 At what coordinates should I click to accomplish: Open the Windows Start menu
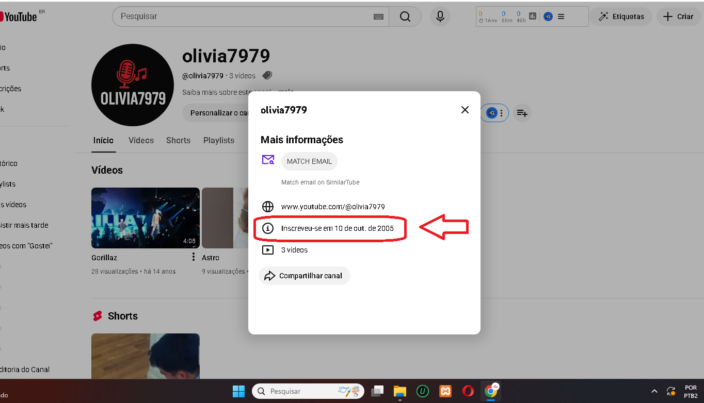tap(238, 391)
